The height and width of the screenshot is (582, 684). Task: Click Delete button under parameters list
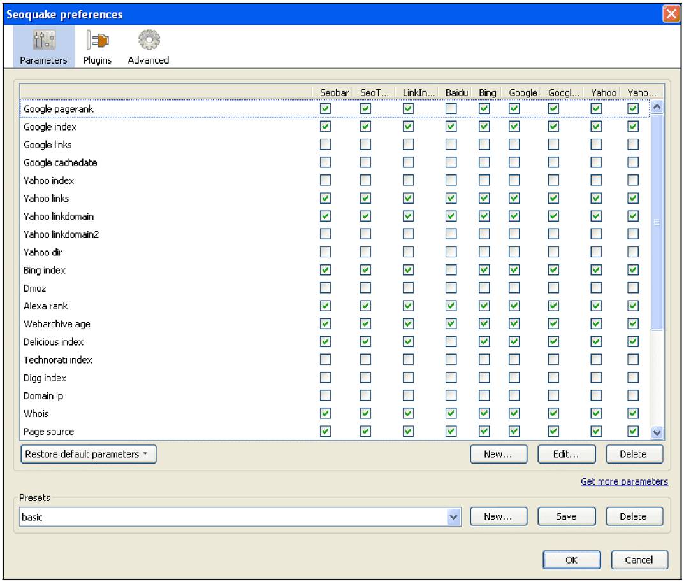tap(634, 454)
